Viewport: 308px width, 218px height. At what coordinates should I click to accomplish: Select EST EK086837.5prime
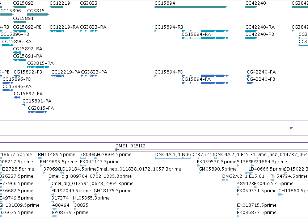click(x=257, y=213)
